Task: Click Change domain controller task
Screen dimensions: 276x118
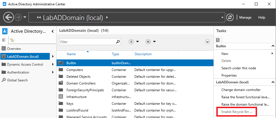Action: pos(241,90)
